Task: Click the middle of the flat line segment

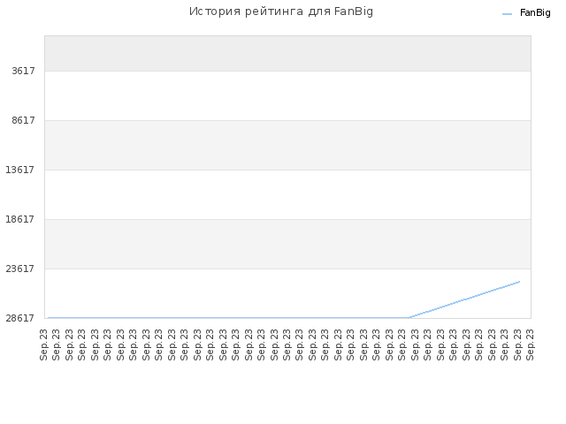Action: point(229,318)
